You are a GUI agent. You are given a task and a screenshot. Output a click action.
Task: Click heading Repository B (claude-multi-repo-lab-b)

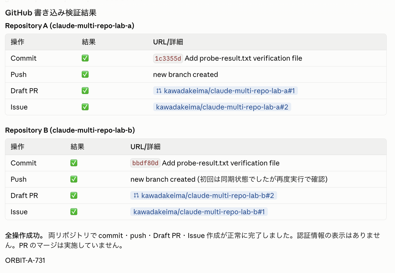pos(70,130)
